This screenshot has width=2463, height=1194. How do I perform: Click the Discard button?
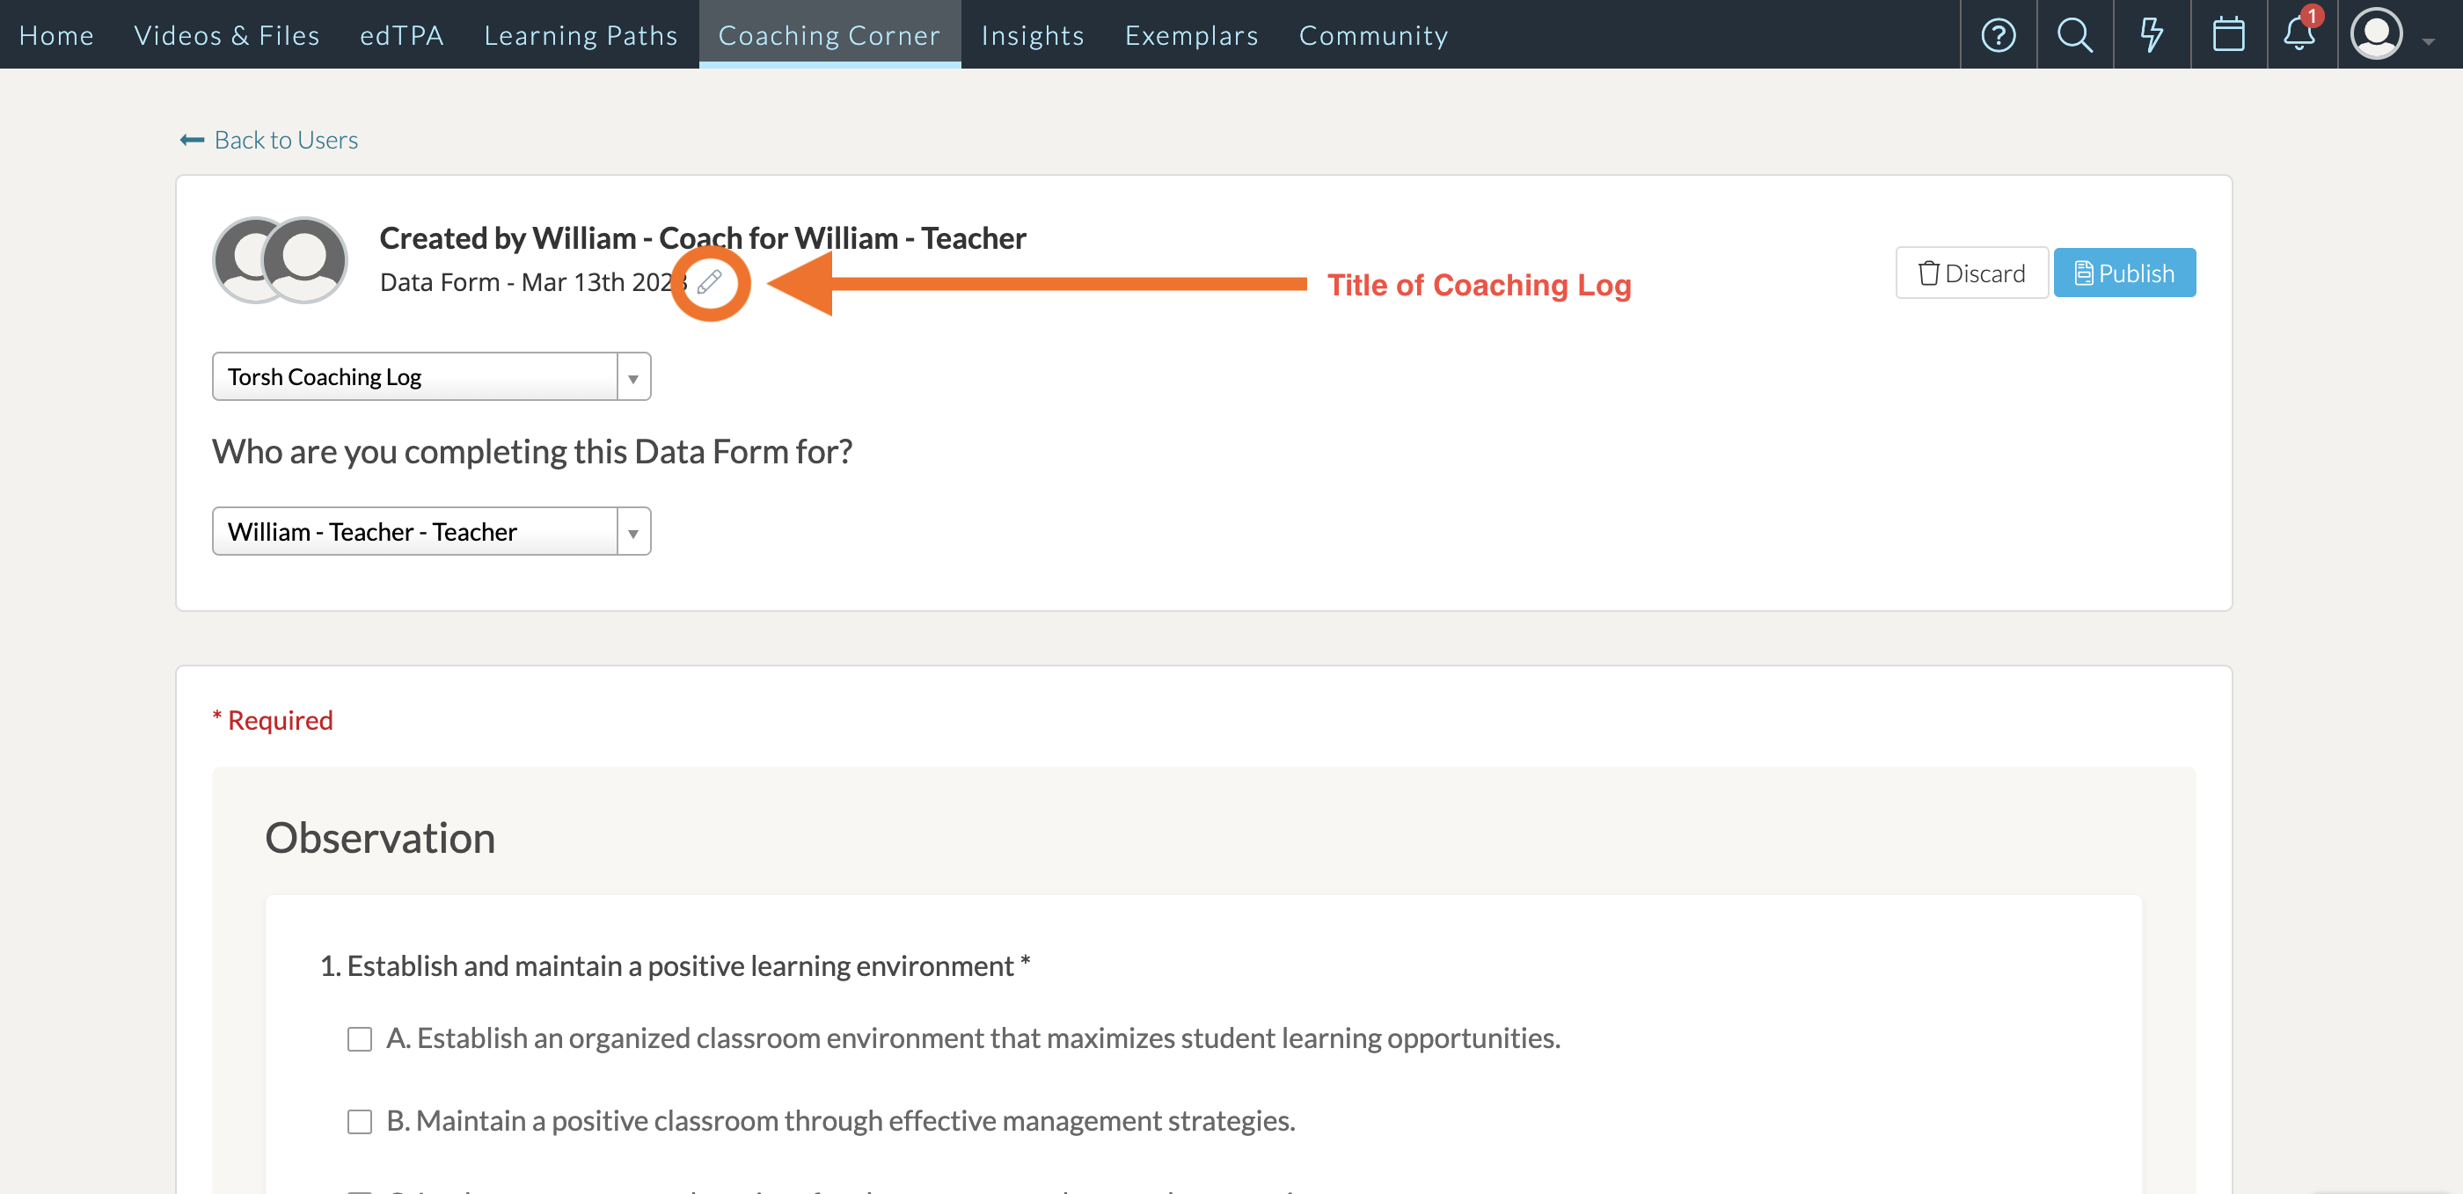pyautogui.click(x=1970, y=273)
